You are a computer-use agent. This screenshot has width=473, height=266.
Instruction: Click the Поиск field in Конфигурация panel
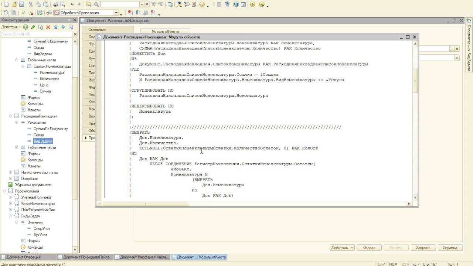(x=36, y=34)
